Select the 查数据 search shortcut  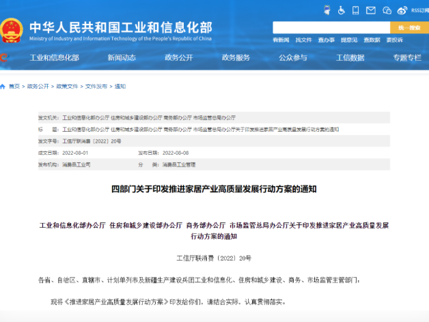[x=372, y=40]
